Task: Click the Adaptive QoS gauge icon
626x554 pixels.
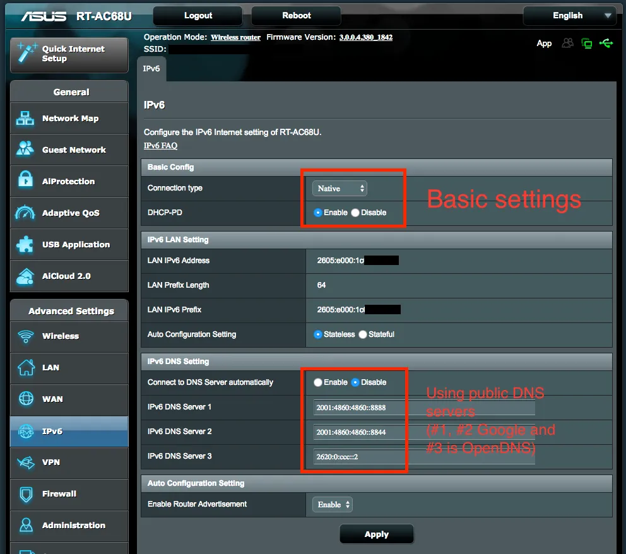Action: pyautogui.click(x=25, y=213)
